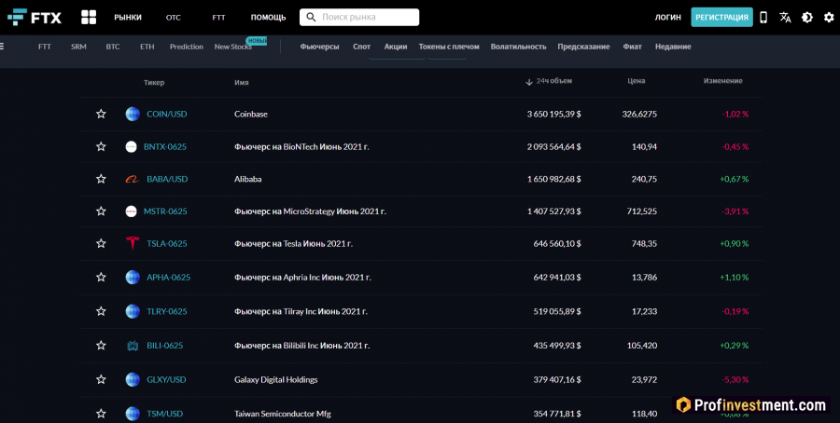This screenshot has width=840, height=423.
Task: Click the GLXY/USD globe icon
Action: coord(133,380)
